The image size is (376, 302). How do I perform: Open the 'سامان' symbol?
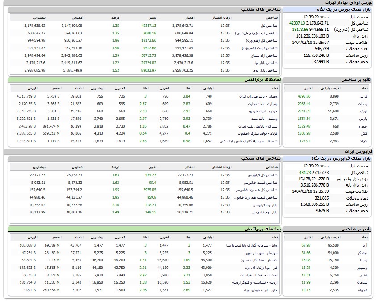[x=363, y=283]
